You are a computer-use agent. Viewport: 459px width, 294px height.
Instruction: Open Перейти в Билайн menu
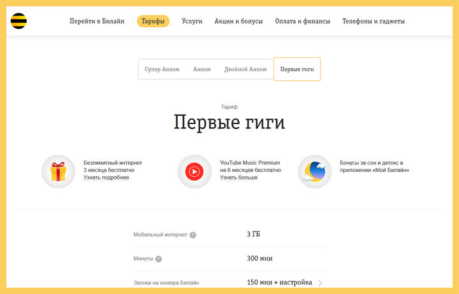[97, 21]
